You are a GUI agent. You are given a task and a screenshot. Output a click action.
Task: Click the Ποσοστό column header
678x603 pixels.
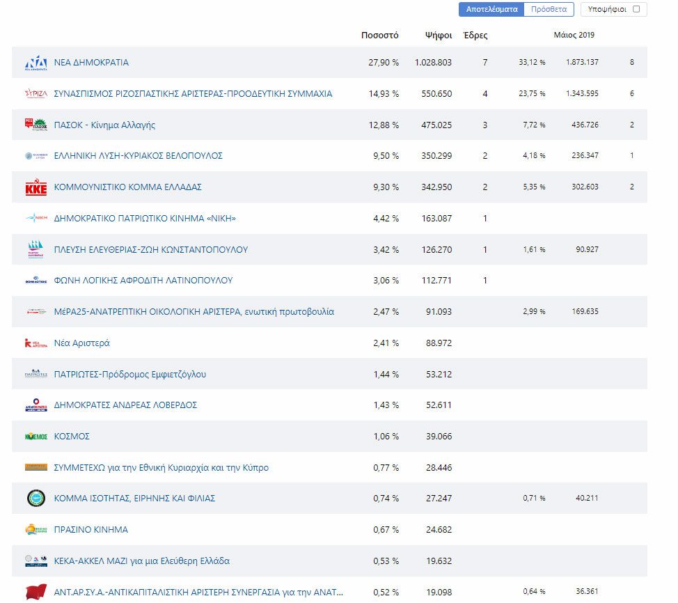click(379, 35)
